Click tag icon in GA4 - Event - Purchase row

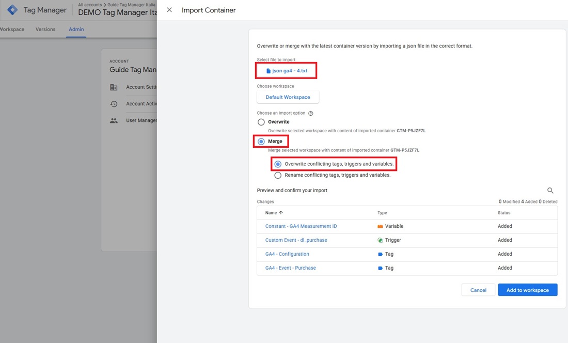[x=380, y=268]
